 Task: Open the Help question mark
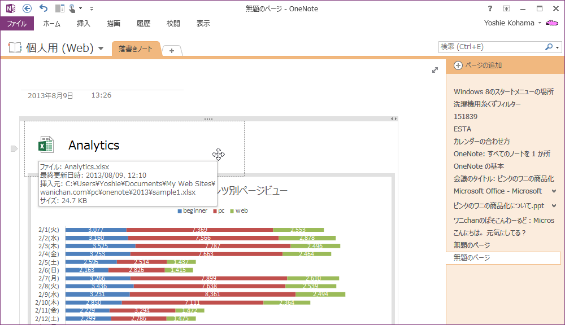pyautogui.click(x=490, y=8)
